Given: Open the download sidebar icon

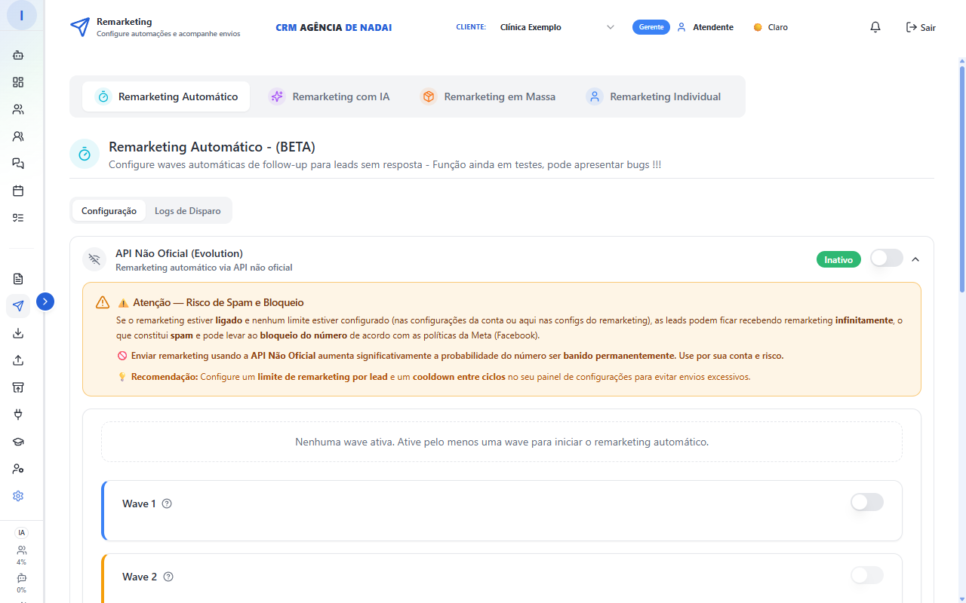Looking at the screenshot, I should [x=18, y=333].
